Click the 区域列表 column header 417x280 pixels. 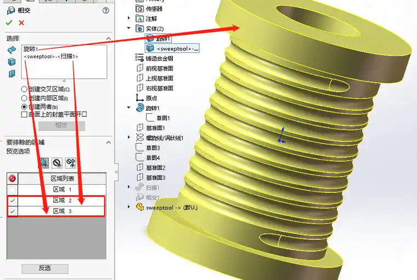(62, 179)
